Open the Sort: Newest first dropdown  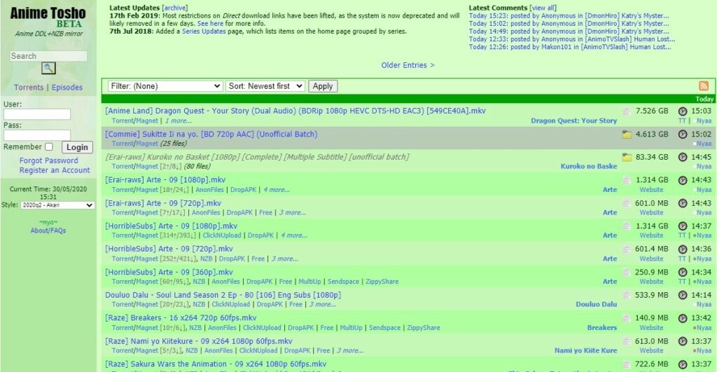click(x=265, y=86)
